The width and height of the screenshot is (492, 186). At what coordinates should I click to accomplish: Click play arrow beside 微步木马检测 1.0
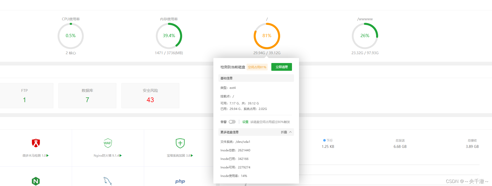tap(48, 156)
